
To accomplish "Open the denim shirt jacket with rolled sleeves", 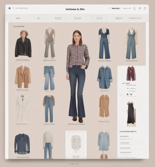I will click(x=105, y=77).
